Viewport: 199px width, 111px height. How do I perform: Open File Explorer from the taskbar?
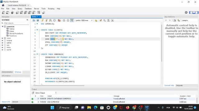point(89,108)
